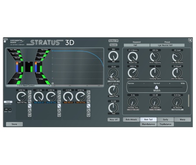Click the Damping Factor knob
The image size is (196, 165).
(x=155, y=73)
